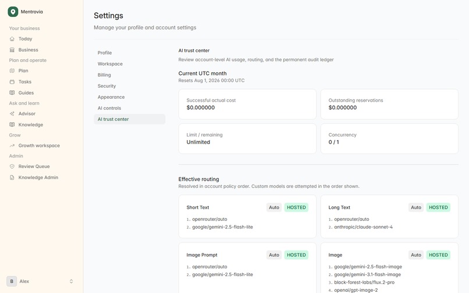Screen dimensions: 469x293
Task: Click openrouter/auto in the Long Text card
Action: click(x=351, y=219)
